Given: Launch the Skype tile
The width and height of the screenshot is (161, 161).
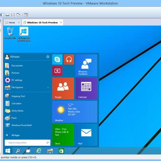Looking at the screenshot, I should coord(57,60).
